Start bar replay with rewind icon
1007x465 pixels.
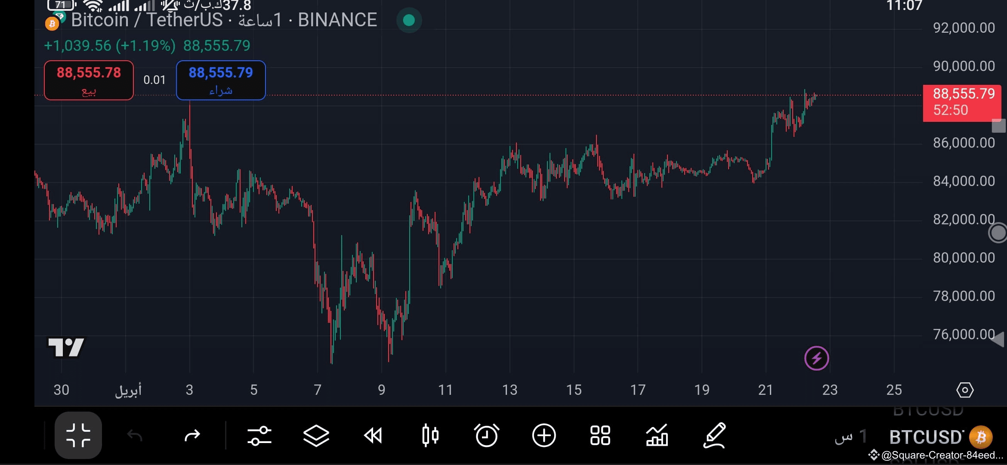(x=373, y=436)
